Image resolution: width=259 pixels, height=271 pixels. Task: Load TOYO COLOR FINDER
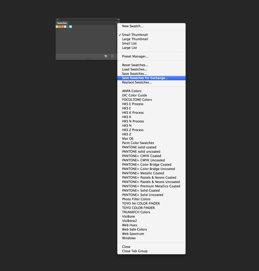click(x=151, y=208)
